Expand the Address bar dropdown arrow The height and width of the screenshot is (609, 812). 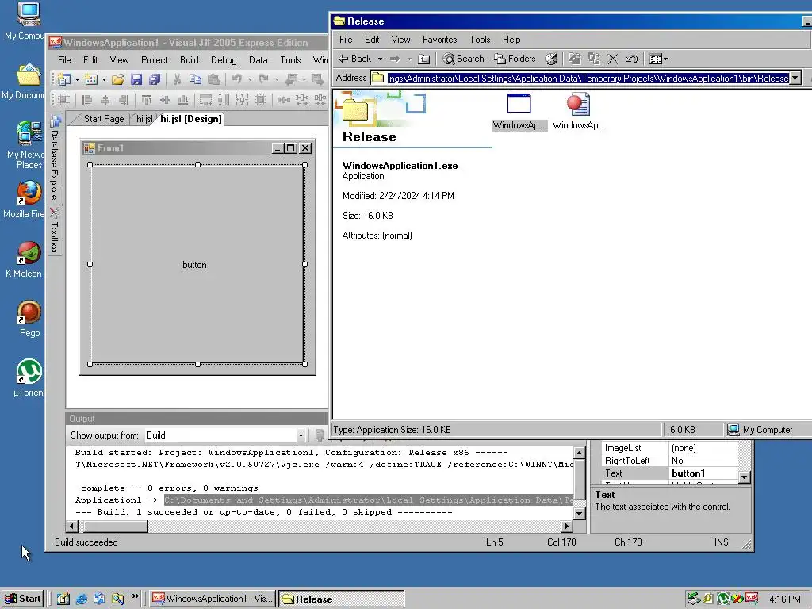[x=795, y=79]
